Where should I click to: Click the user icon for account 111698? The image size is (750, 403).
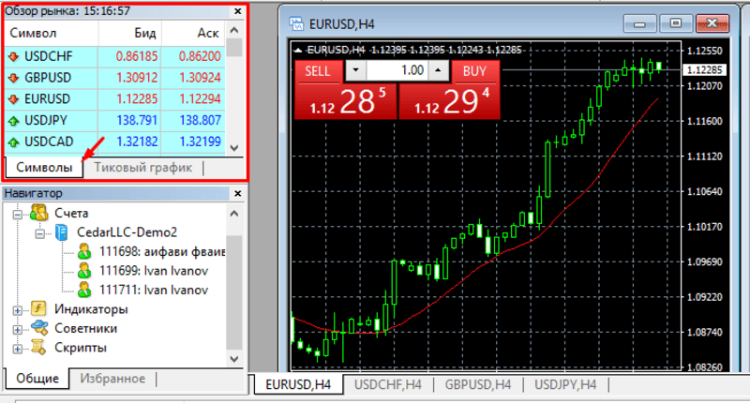[84, 251]
